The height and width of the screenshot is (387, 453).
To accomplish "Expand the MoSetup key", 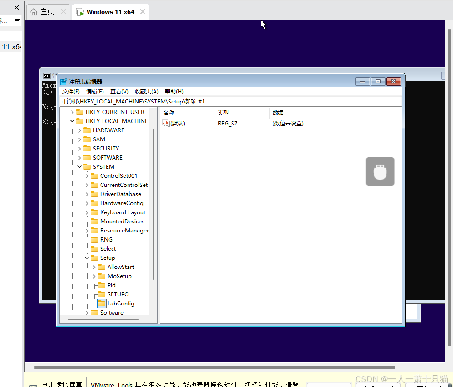I will [94, 276].
